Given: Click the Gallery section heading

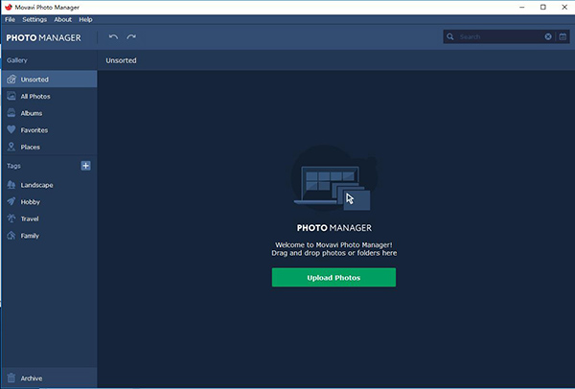Looking at the screenshot, I should point(17,60).
